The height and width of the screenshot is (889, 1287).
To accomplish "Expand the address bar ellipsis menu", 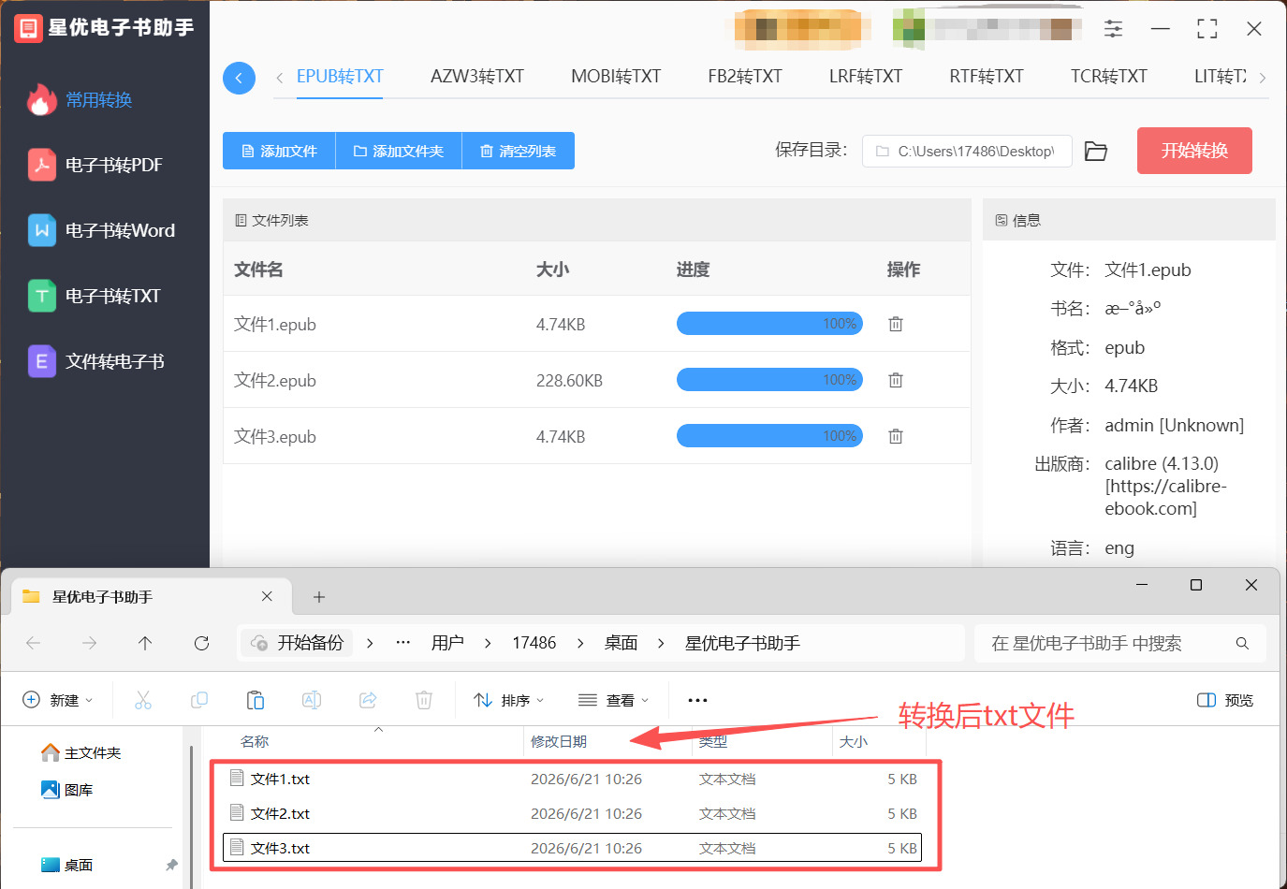I will [403, 643].
